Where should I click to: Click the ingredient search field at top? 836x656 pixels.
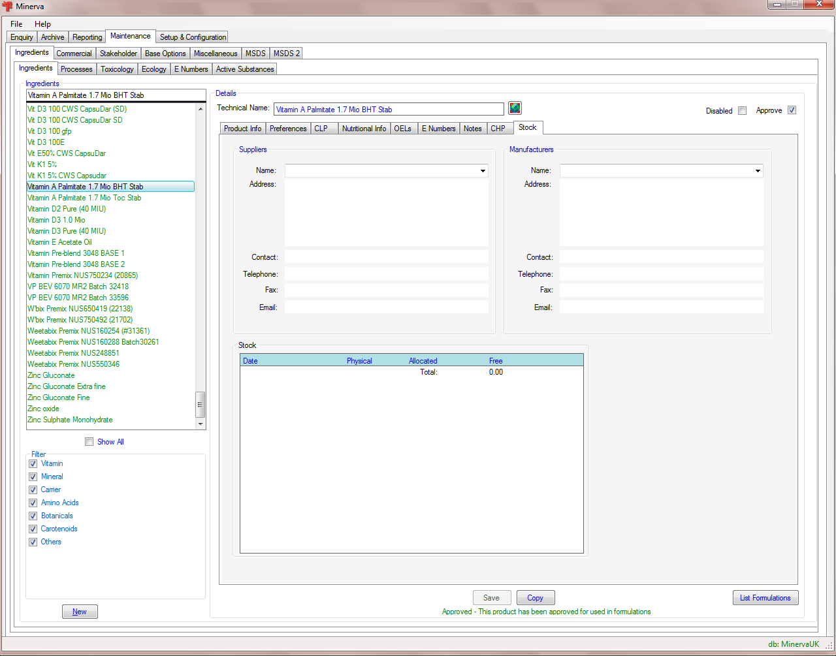point(116,95)
